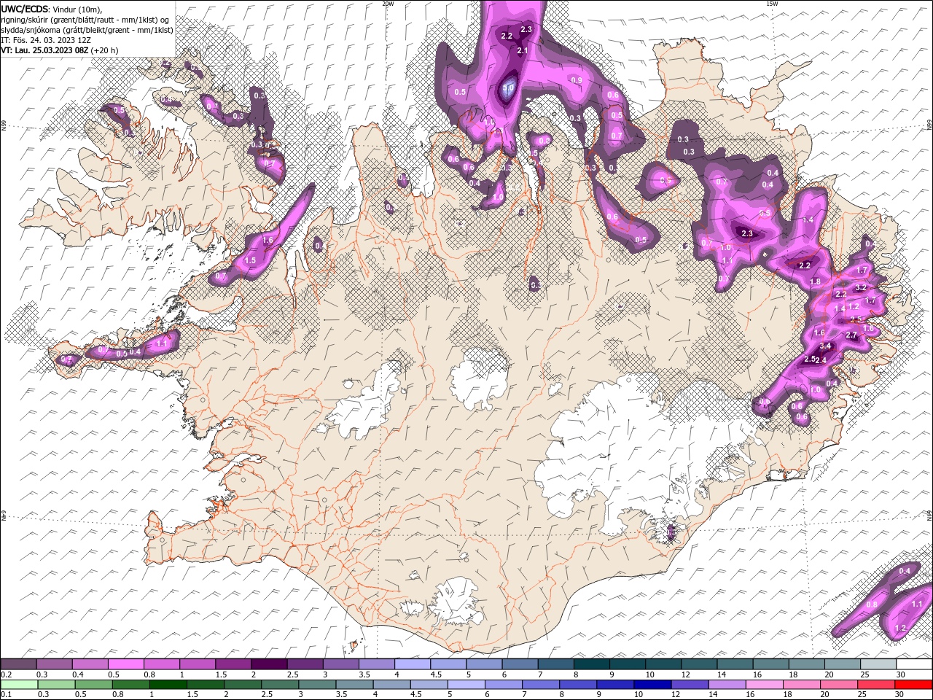Click the 'IT: Fös. 24. 03. 2023 12Z' line

tap(45, 40)
